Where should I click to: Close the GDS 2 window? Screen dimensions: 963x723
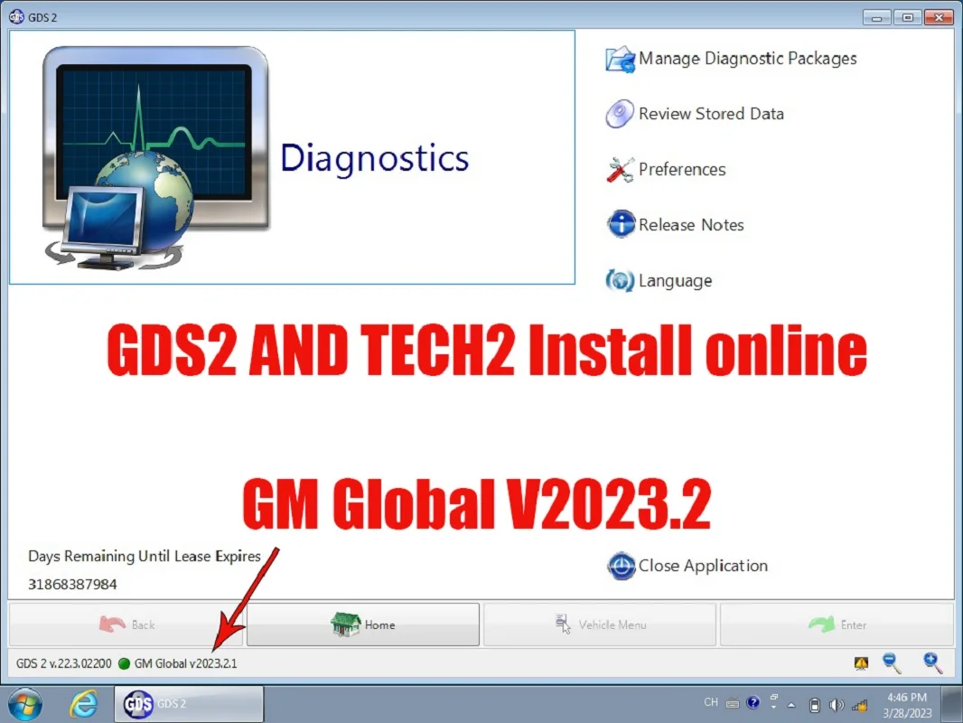[939, 18]
